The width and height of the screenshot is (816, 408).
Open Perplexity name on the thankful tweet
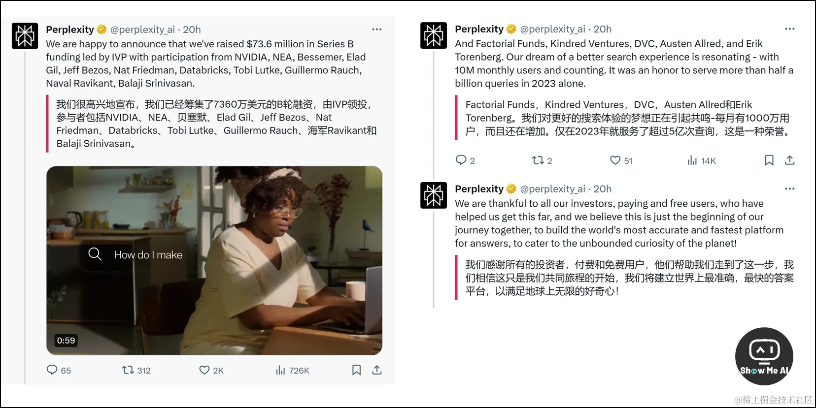click(479, 189)
